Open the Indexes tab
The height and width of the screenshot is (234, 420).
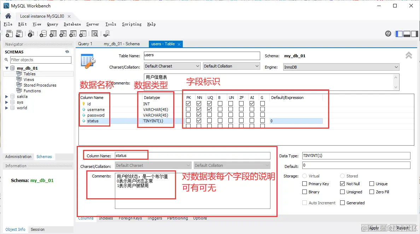[x=106, y=218]
